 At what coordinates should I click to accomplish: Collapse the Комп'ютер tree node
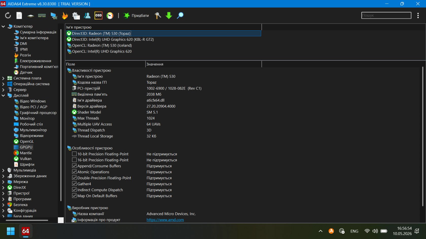[x=3, y=26]
